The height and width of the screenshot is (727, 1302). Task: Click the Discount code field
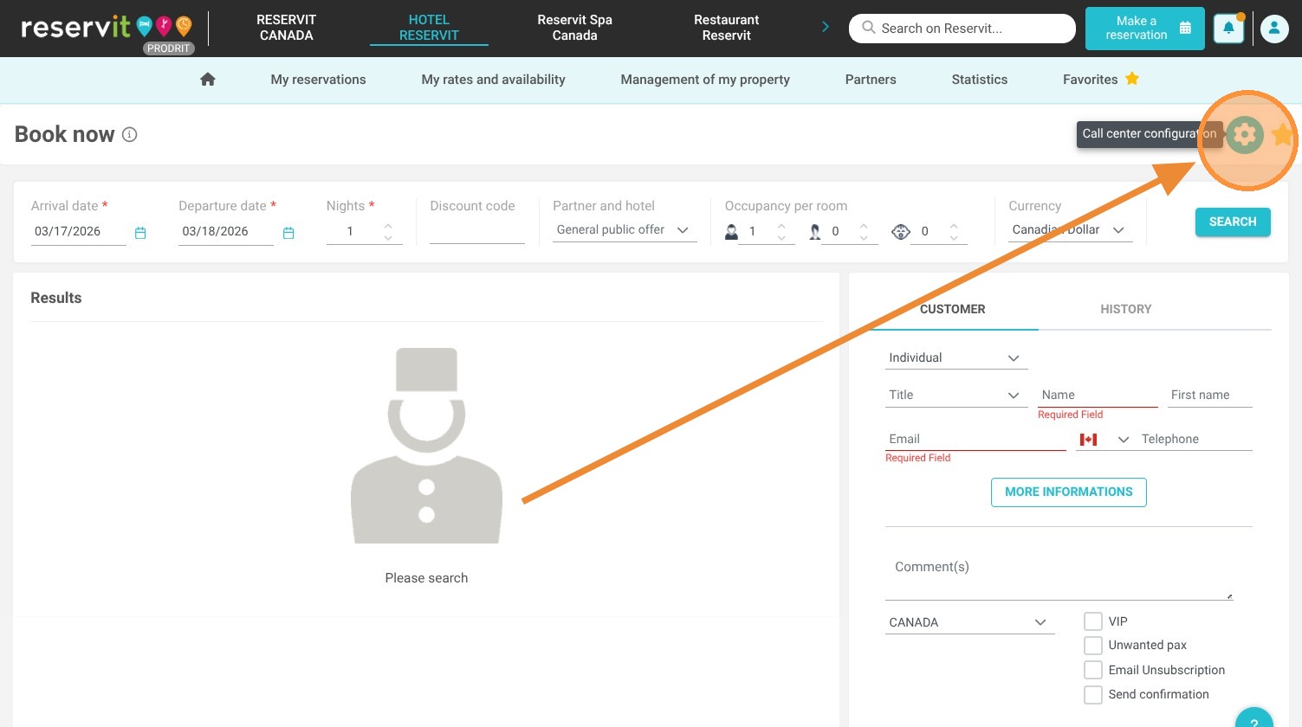(x=477, y=231)
